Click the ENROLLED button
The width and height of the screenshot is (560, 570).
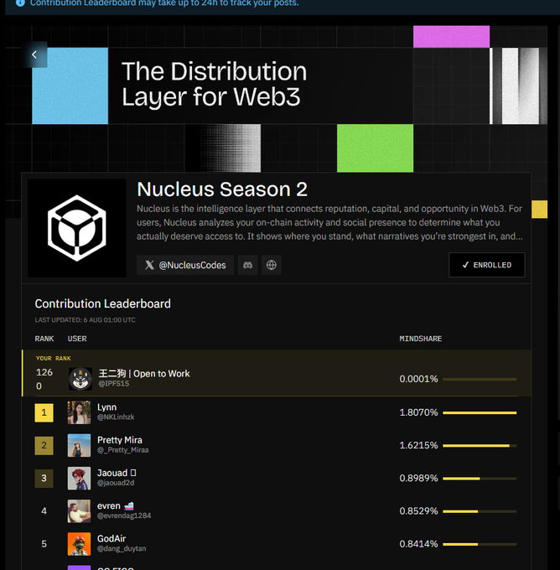coord(486,265)
